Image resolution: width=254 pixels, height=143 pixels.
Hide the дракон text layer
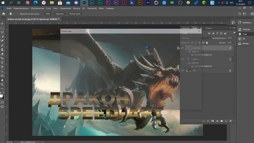click(183, 59)
